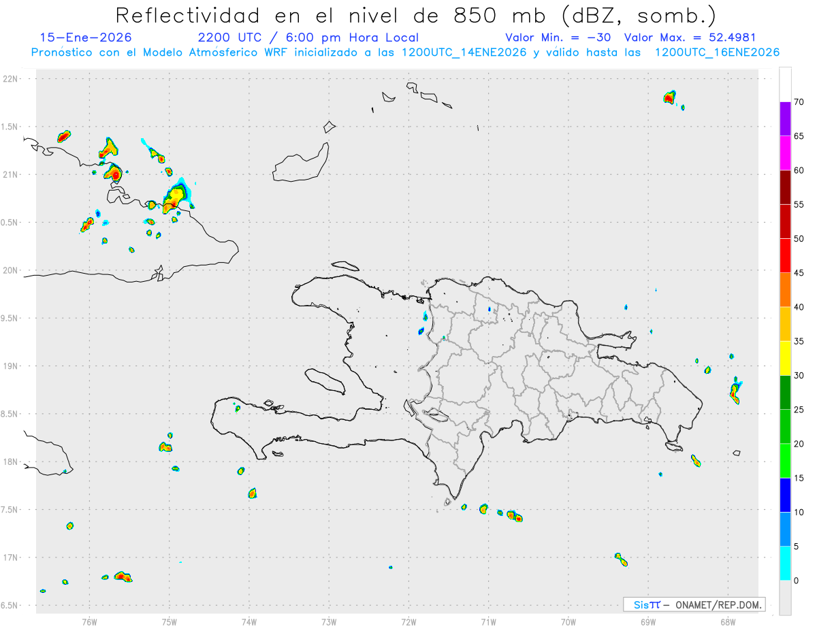Click the colorbar tick value '70'
The height and width of the screenshot is (631, 817).
pos(799,102)
